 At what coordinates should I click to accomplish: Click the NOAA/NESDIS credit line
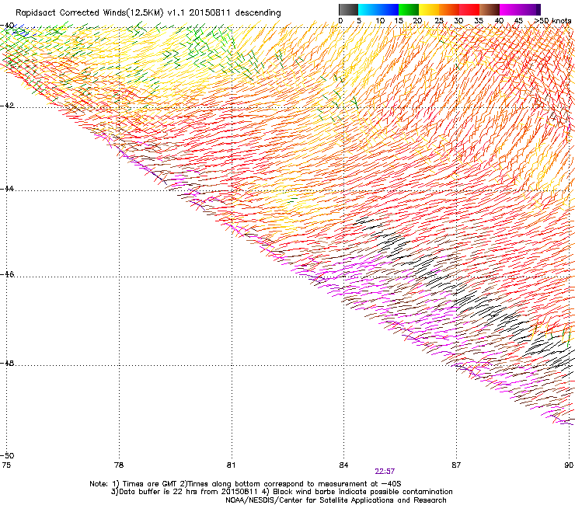[x=336, y=500]
